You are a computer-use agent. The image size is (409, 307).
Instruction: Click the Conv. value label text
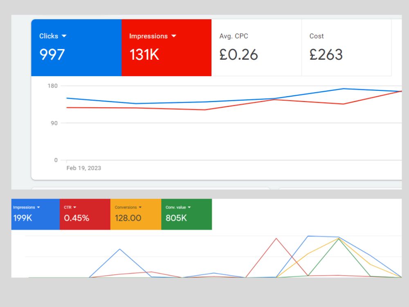point(176,207)
